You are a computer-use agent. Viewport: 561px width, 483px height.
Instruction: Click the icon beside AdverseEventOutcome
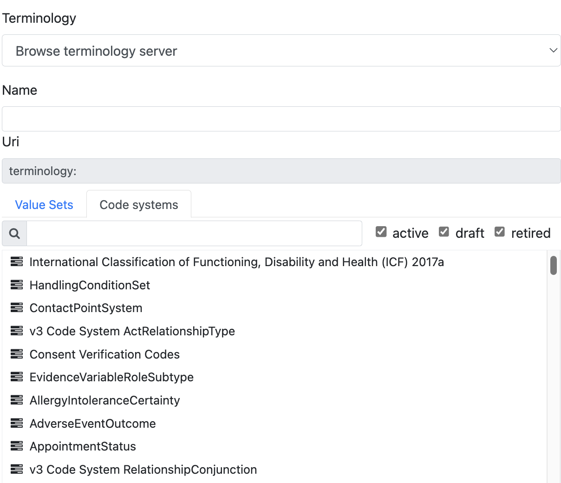[x=17, y=424]
